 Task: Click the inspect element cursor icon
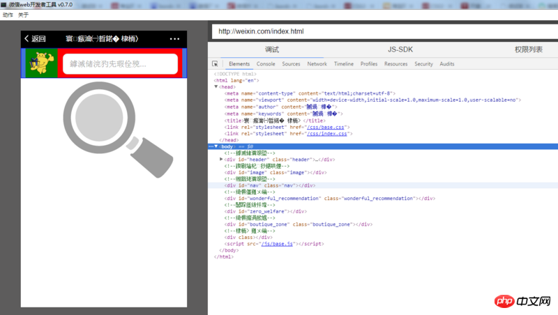coord(216,63)
